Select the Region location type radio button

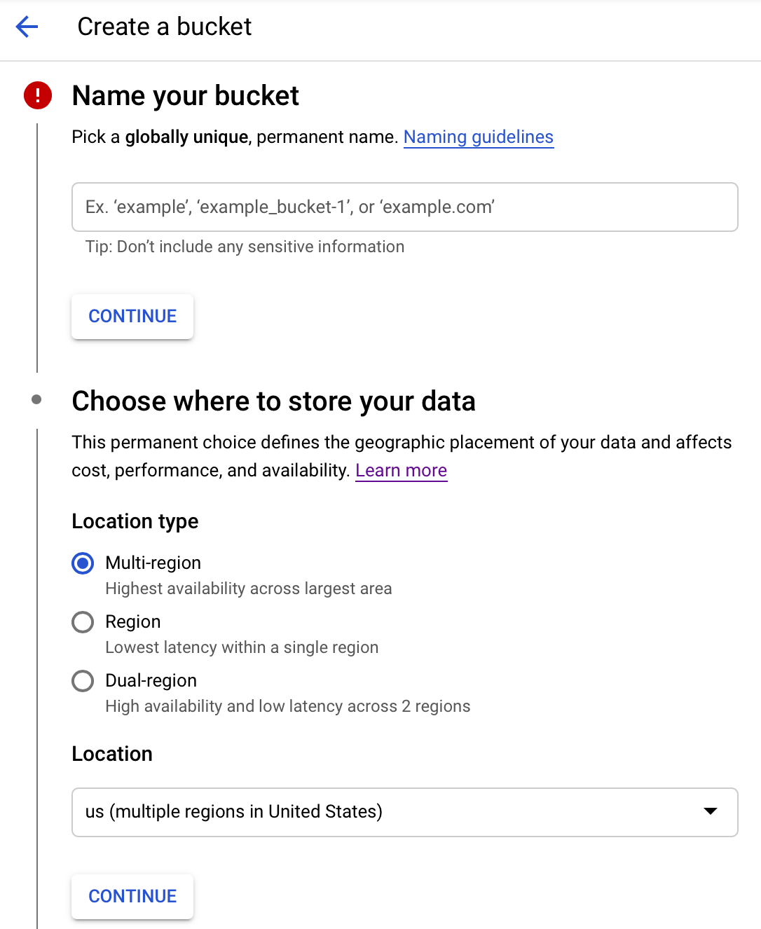point(83,622)
